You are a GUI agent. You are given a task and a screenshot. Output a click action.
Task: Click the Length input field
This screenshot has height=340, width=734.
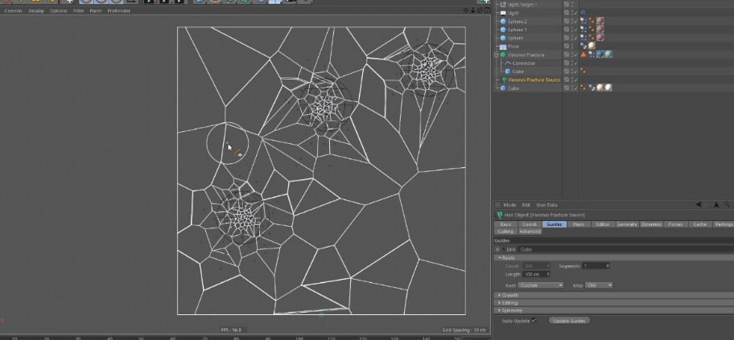(x=536, y=274)
